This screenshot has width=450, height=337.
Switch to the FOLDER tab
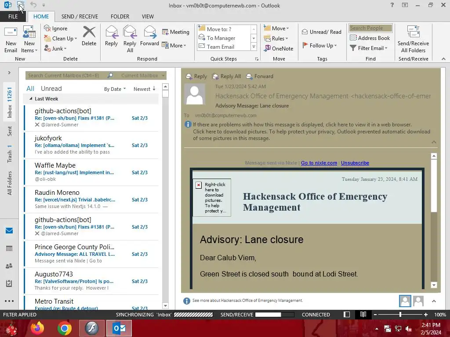coord(120,17)
